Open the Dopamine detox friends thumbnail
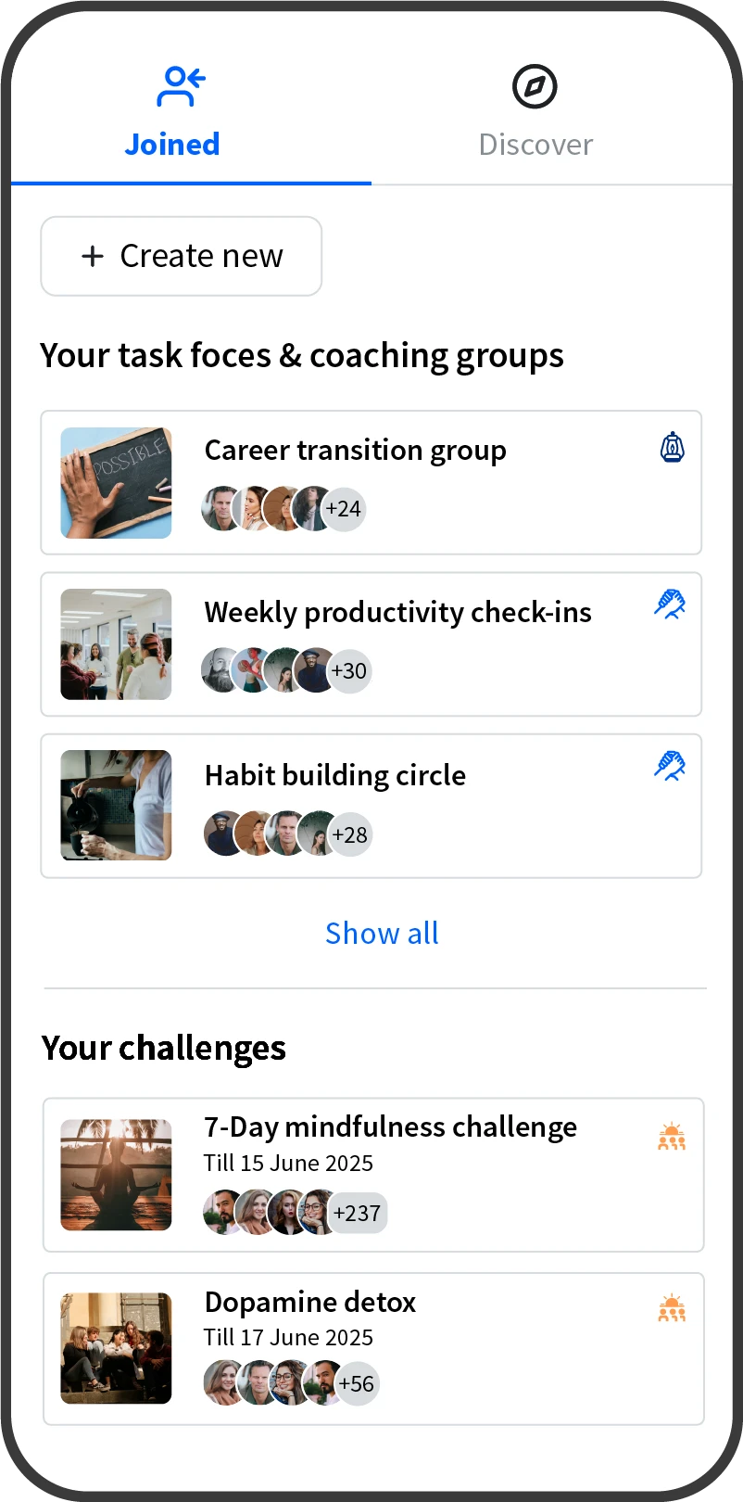The image size is (743, 1502). 116,1348
